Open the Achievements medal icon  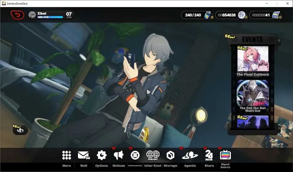pos(135,155)
